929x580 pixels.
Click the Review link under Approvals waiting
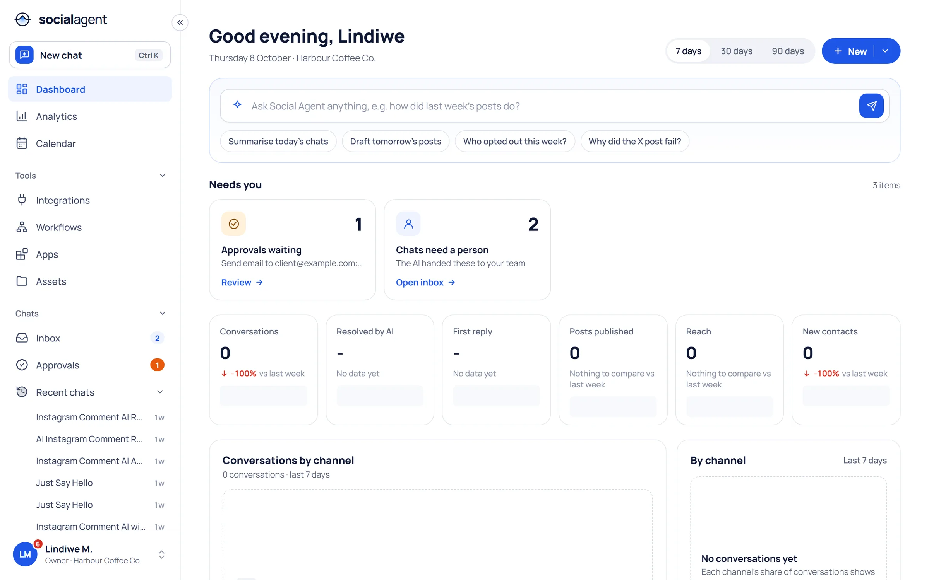click(242, 282)
